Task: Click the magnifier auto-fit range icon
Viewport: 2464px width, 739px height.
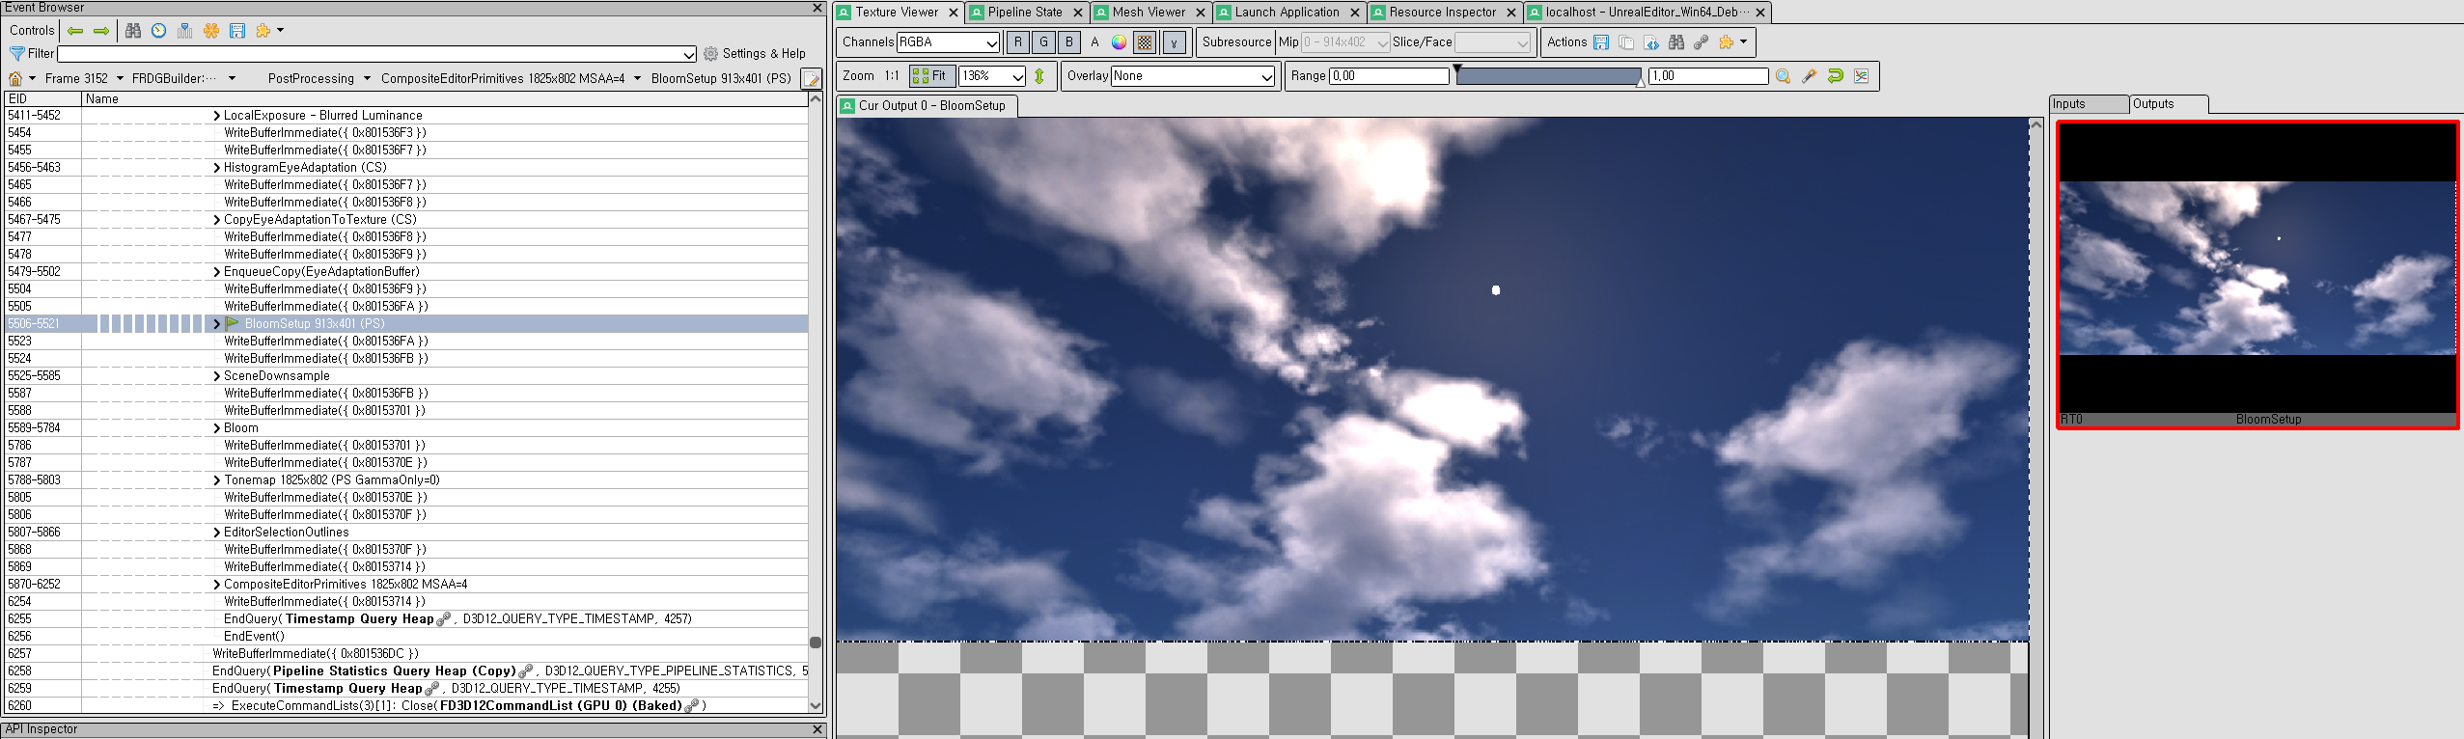Action: pos(1783,76)
